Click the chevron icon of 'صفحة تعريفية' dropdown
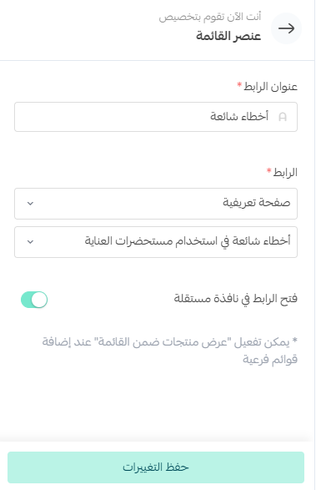Screen dimensions: 316x490 pos(30,204)
